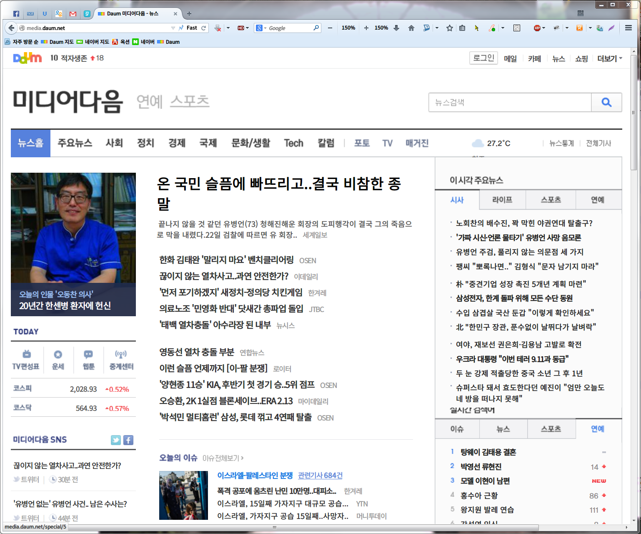The image size is (641, 534).
Task: Go to the home page icon
Action: pyautogui.click(x=411, y=28)
